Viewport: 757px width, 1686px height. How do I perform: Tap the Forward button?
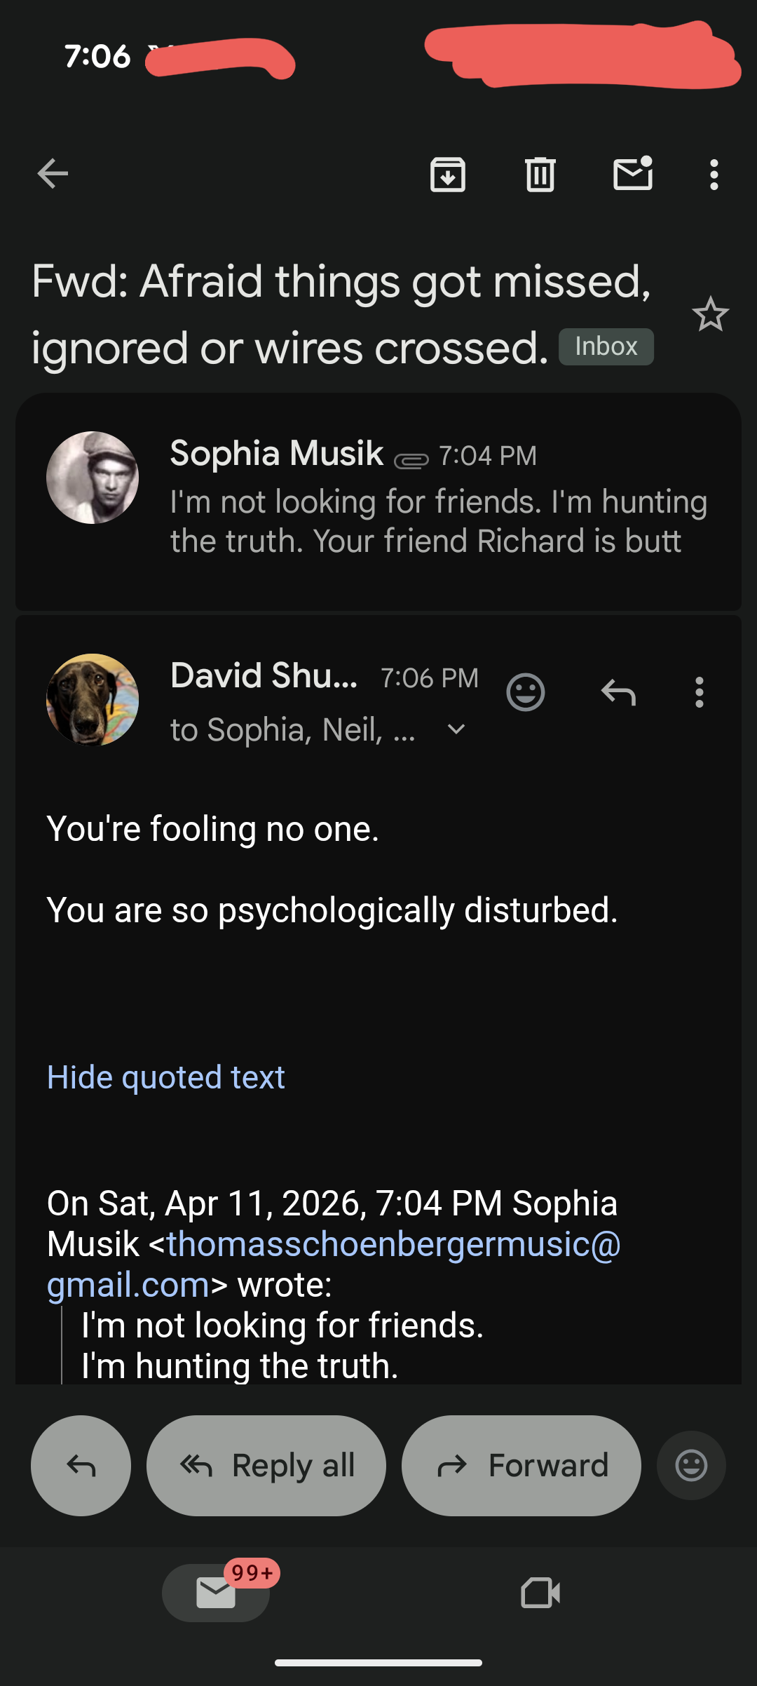click(x=521, y=1466)
